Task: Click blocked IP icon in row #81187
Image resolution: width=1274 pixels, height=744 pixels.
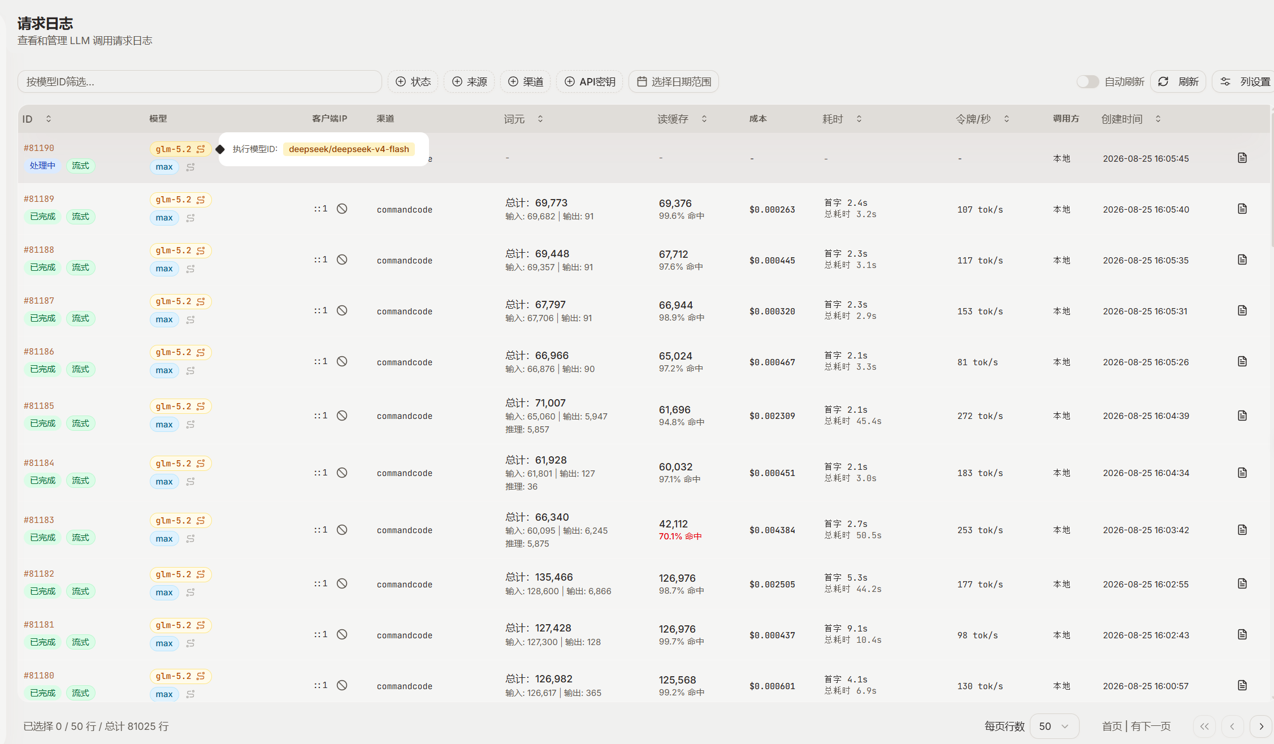Action: (x=342, y=310)
